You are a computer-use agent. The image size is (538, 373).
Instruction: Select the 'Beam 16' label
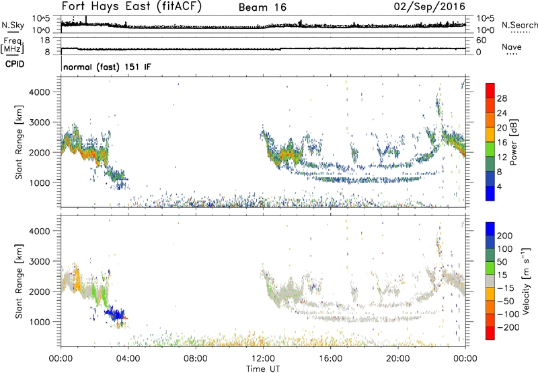click(x=262, y=7)
